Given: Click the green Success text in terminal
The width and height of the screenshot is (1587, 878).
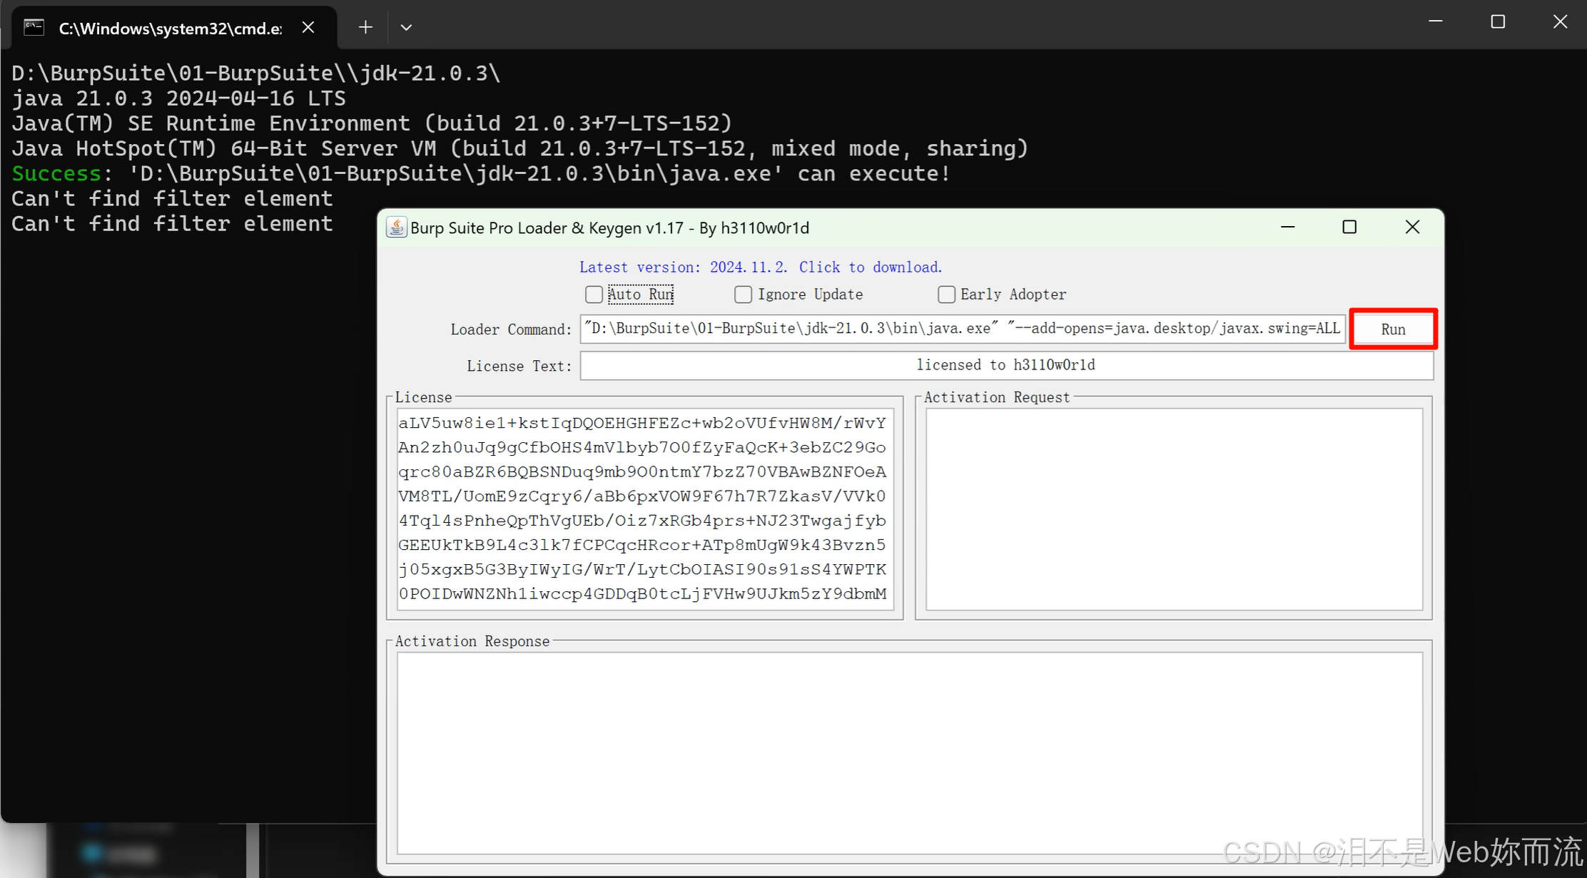Looking at the screenshot, I should click(56, 173).
